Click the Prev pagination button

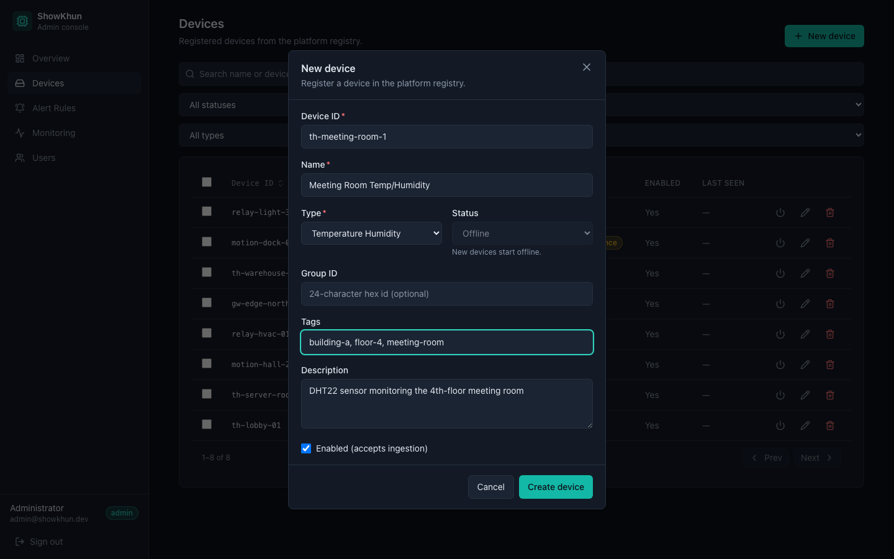[766, 458]
